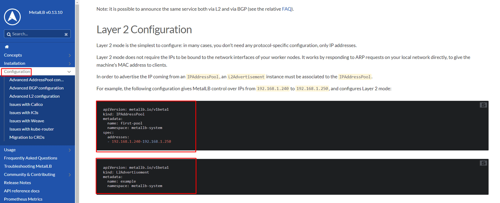Open Issues with Calico page
Screen dimensions: 500x203
coord(26,104)
